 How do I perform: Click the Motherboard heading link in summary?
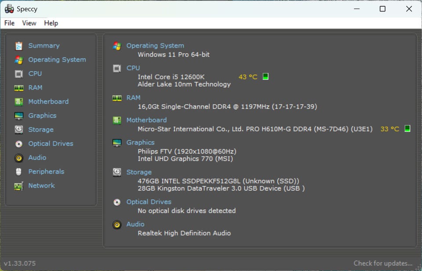[x=147, y=120]
